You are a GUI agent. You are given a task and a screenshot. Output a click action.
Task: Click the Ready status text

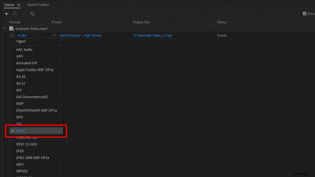point(222,35)
